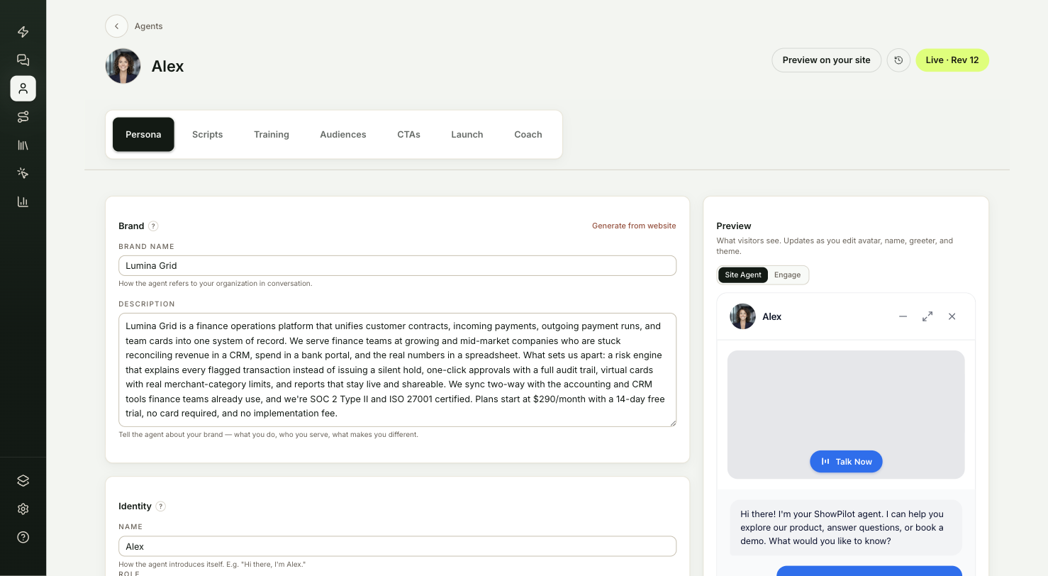This screenshot has height=576, width=1048.
Task: Click the help icon beside Identity heading
Action: [x=161, y=506]
